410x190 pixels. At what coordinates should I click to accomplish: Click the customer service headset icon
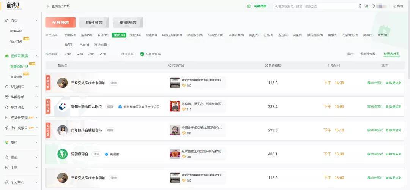click(x=374, y=6)
